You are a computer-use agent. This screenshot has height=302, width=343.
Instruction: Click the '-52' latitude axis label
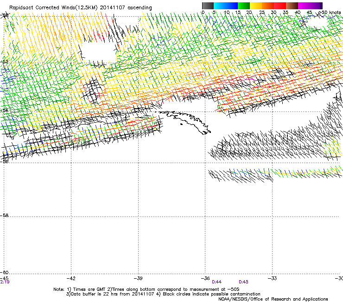click(4, 61)
